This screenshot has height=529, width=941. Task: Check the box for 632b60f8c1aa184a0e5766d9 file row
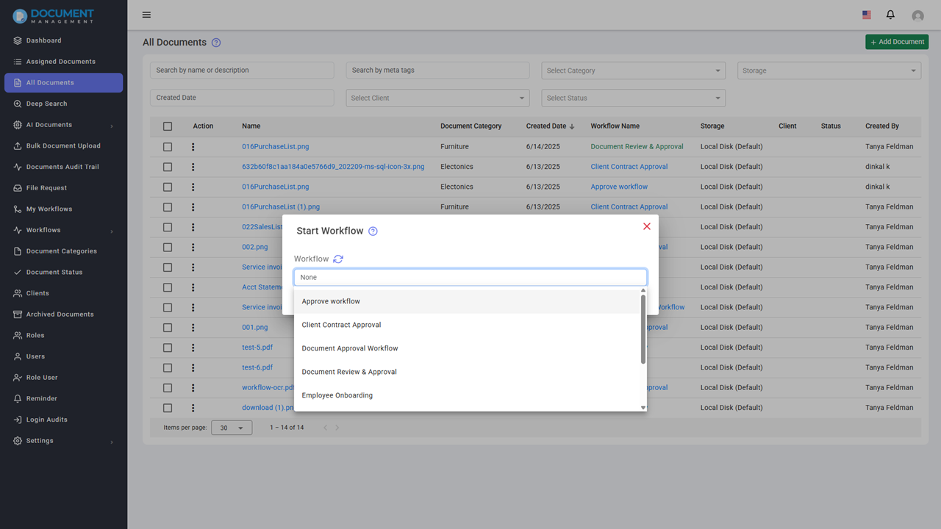168,167
